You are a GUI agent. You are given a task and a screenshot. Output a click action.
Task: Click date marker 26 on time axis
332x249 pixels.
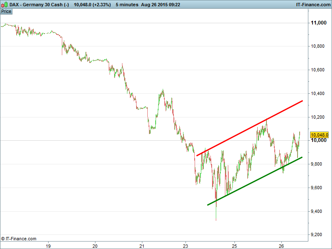coord(281,245)
